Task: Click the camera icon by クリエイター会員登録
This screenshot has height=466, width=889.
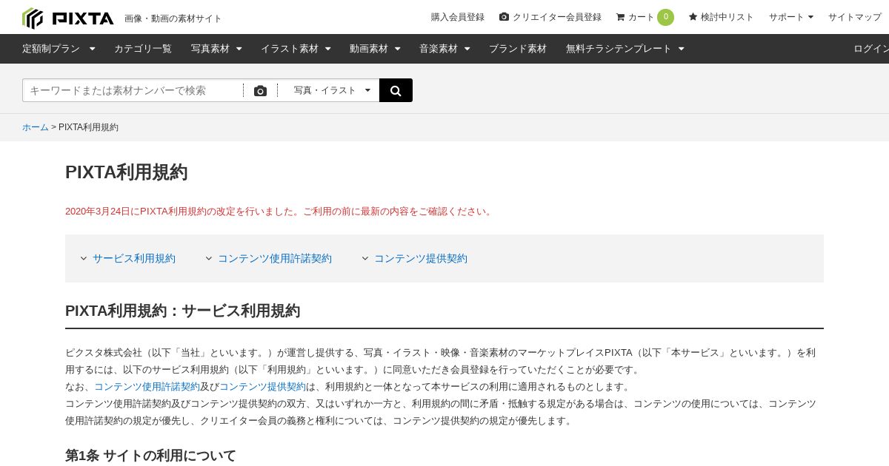Action: click(504, 17)
